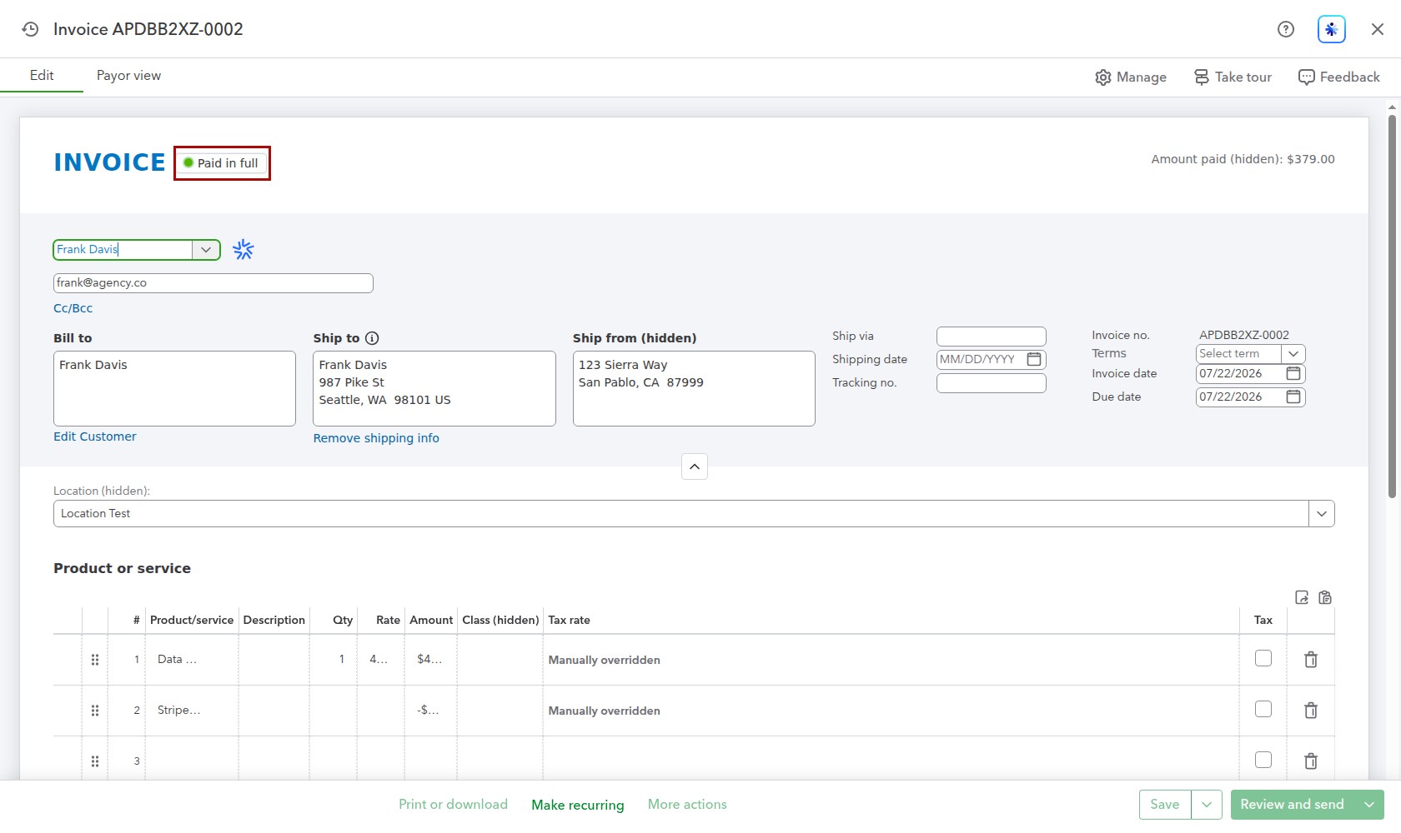
Task: Launch the AI assistant sparkle button
Action: (1332, 29)
